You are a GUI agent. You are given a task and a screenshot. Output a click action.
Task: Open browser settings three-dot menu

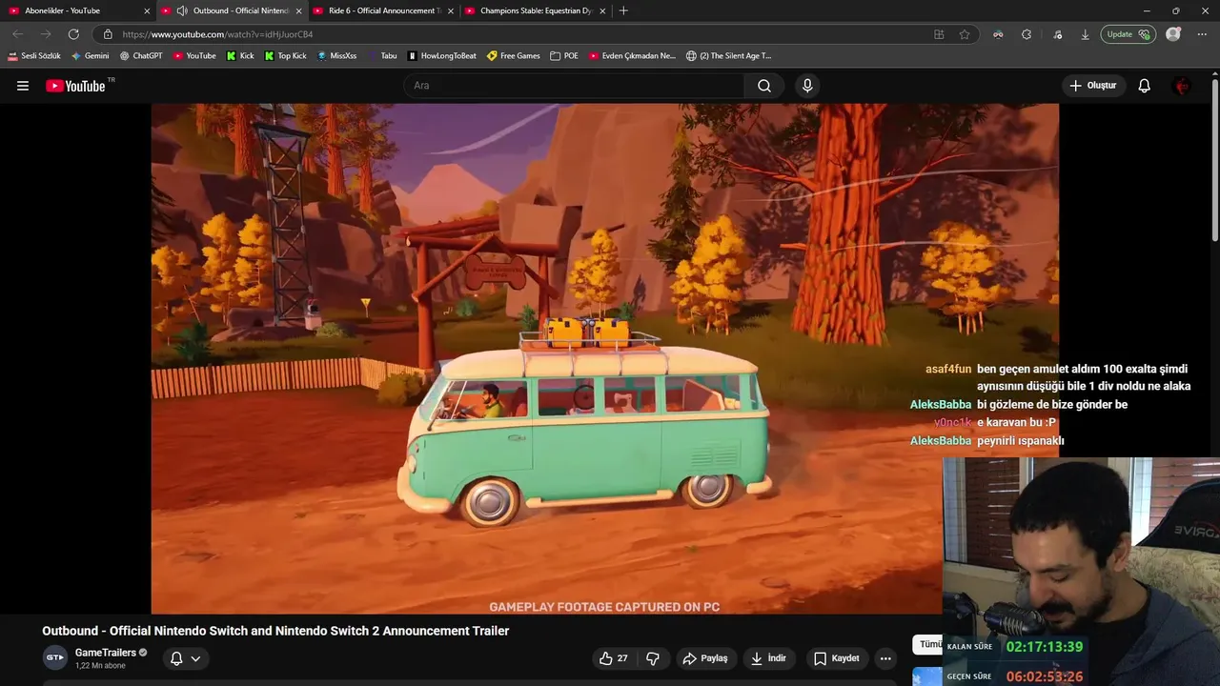[x=1201, y=34]
